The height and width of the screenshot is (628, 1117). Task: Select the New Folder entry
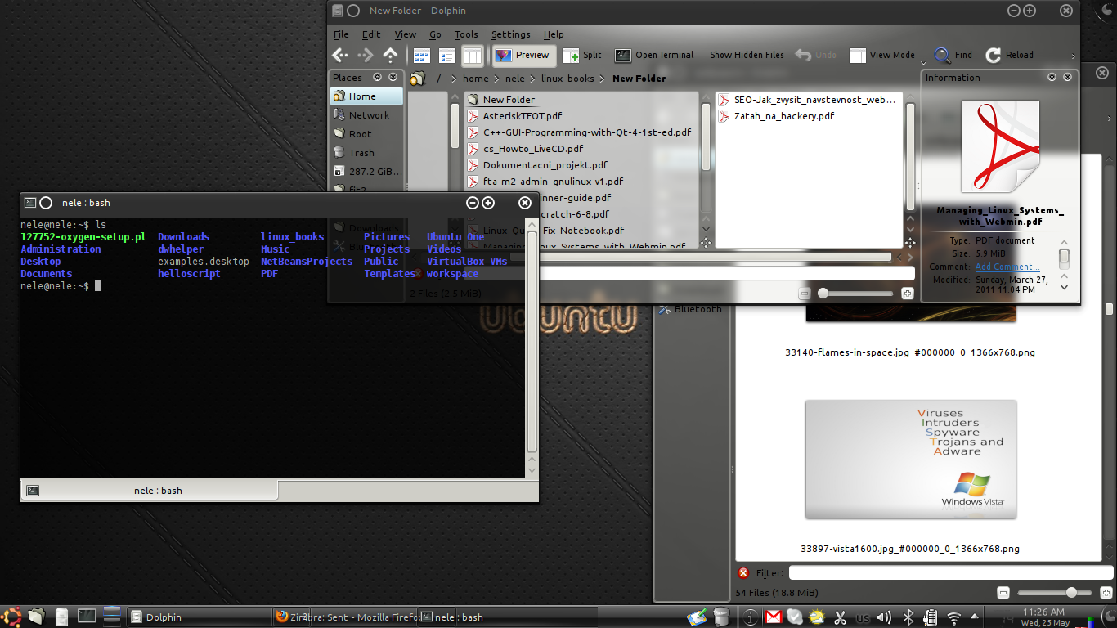pos(501,100)
